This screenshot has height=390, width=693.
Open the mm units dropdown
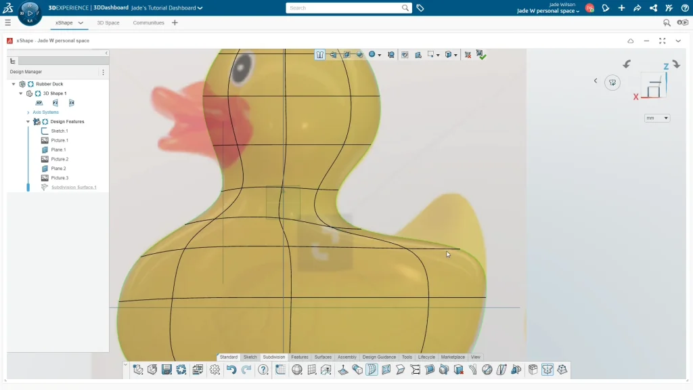point(656,118)
